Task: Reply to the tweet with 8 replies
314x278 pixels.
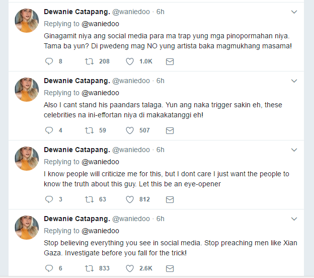Action: coord(49,61)
